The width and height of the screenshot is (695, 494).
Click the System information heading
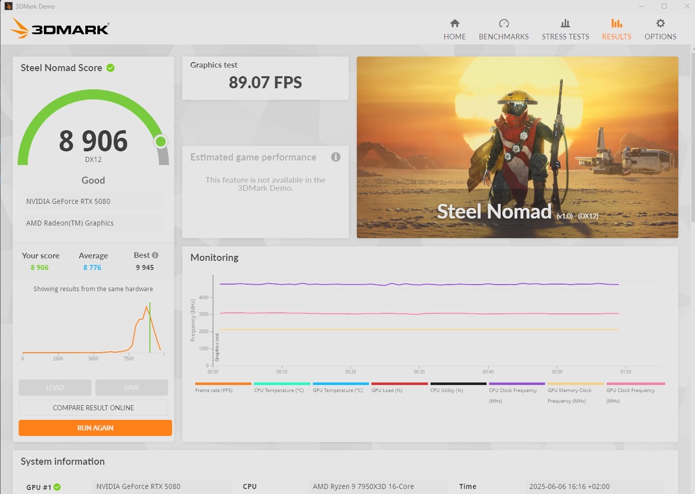click(x=63, y=461)
